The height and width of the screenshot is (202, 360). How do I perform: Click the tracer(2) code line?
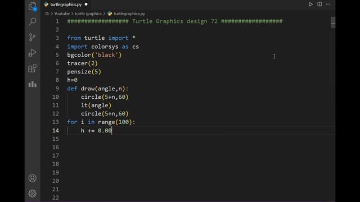click(83, 63)
